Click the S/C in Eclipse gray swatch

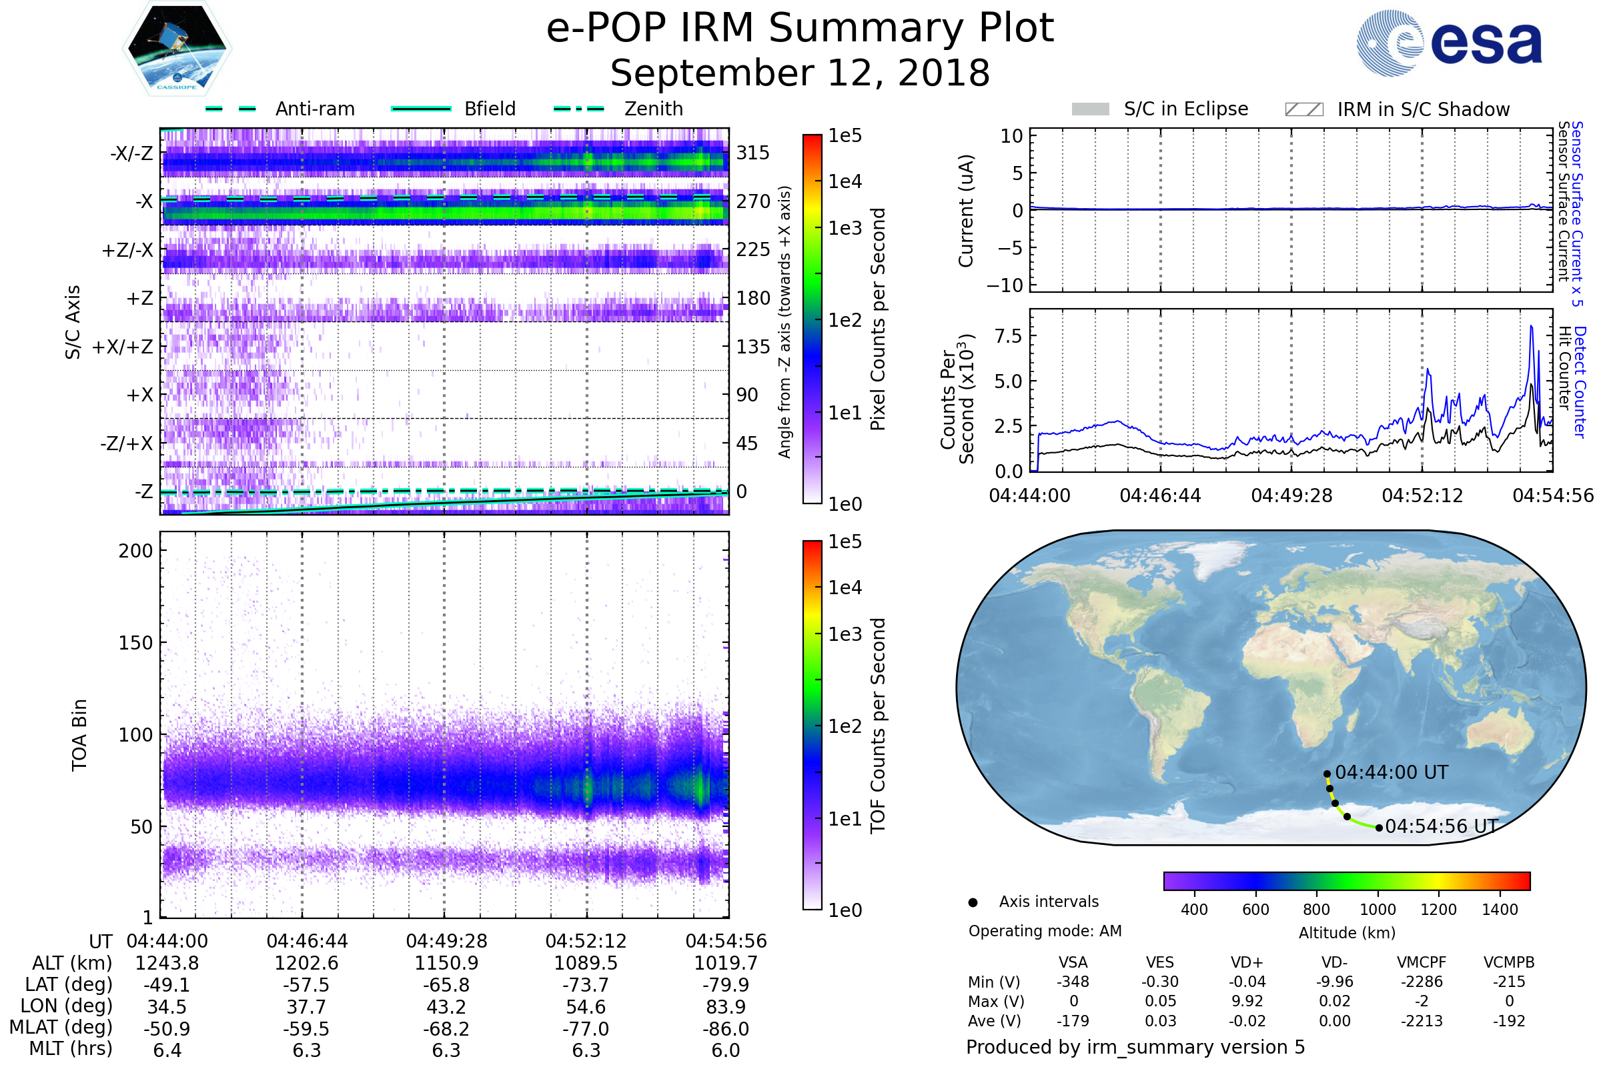coord(1090,109)
